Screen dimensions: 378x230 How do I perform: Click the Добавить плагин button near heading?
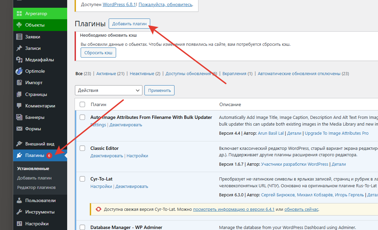click(129, 24)
